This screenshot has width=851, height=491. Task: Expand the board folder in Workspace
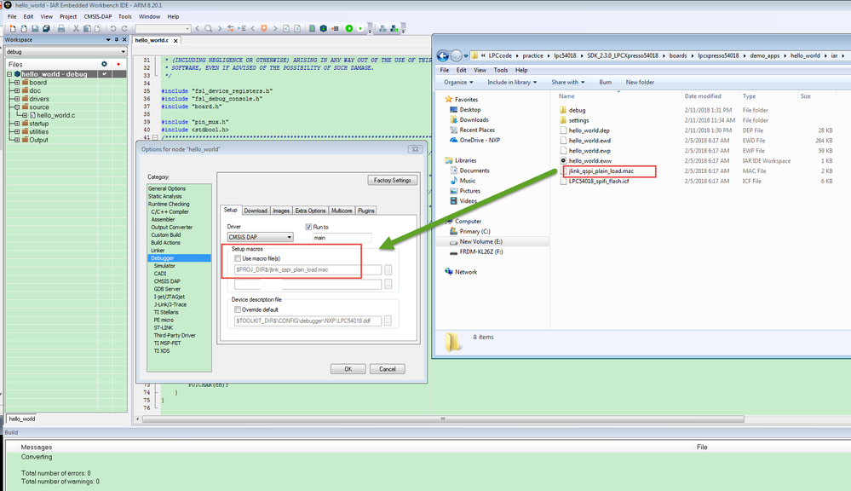click(17, 83)
